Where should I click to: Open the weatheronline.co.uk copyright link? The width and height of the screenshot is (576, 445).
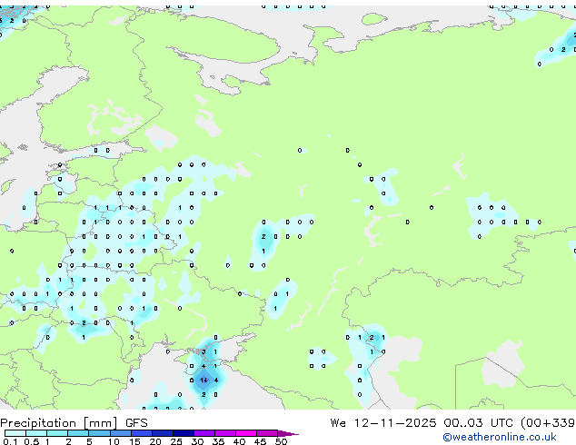(500, 437)
